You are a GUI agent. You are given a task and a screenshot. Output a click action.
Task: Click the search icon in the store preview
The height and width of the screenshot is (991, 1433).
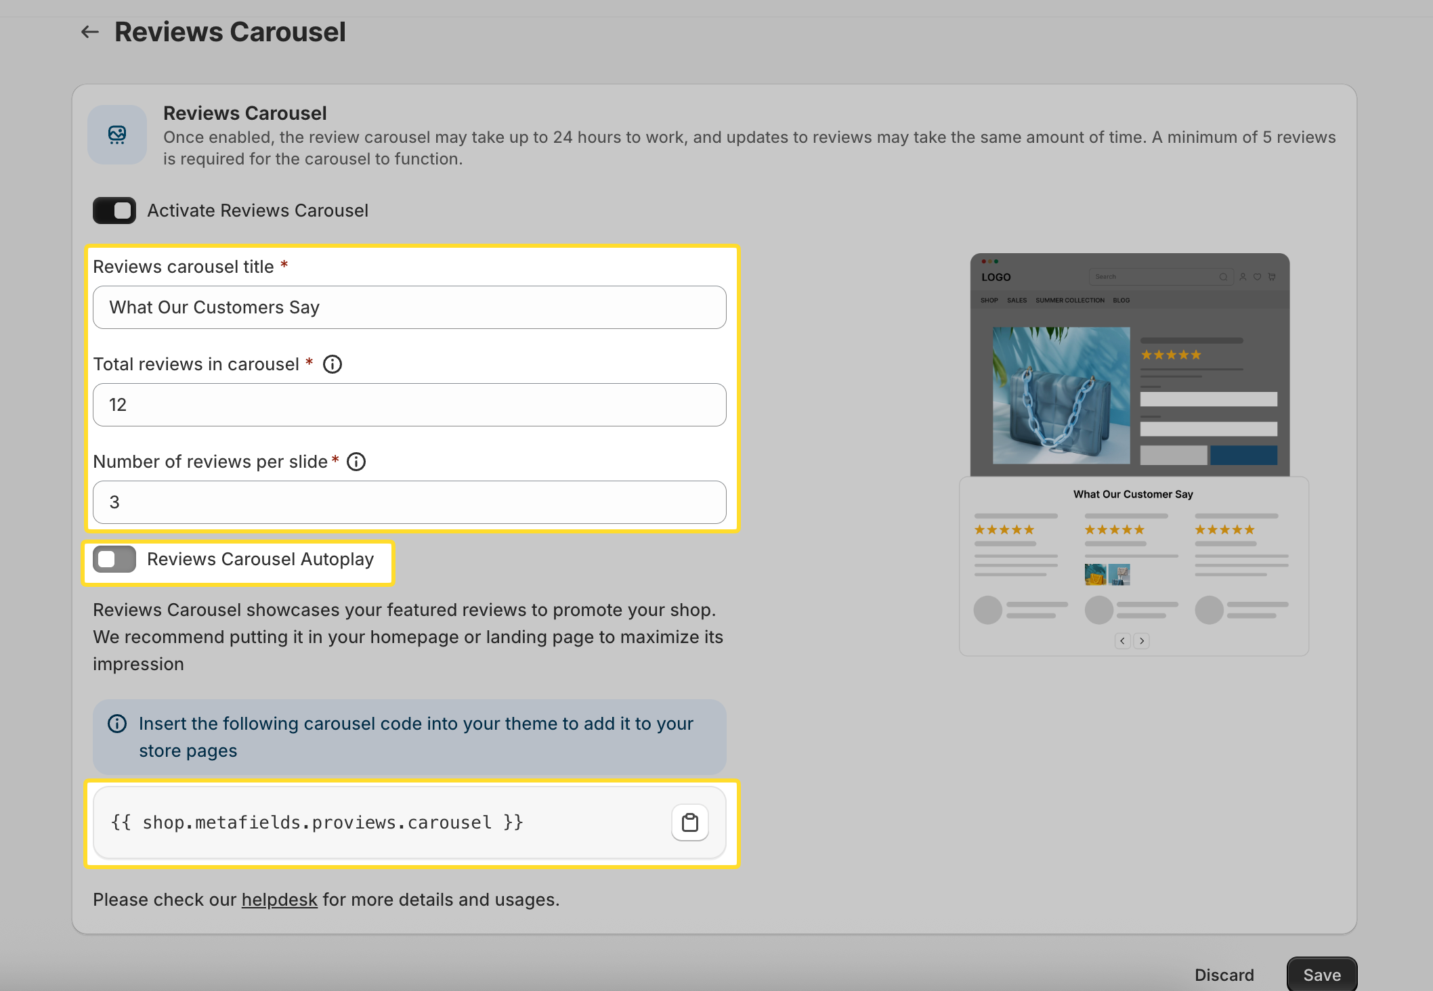1223,277
